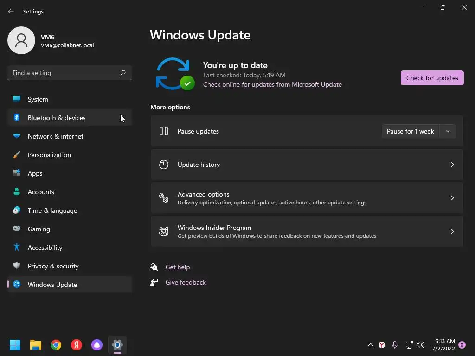Click Pause for 1 week button
The height and width of the screenshot is (356, 475).
pyautogui.click(x=410, y=131)
